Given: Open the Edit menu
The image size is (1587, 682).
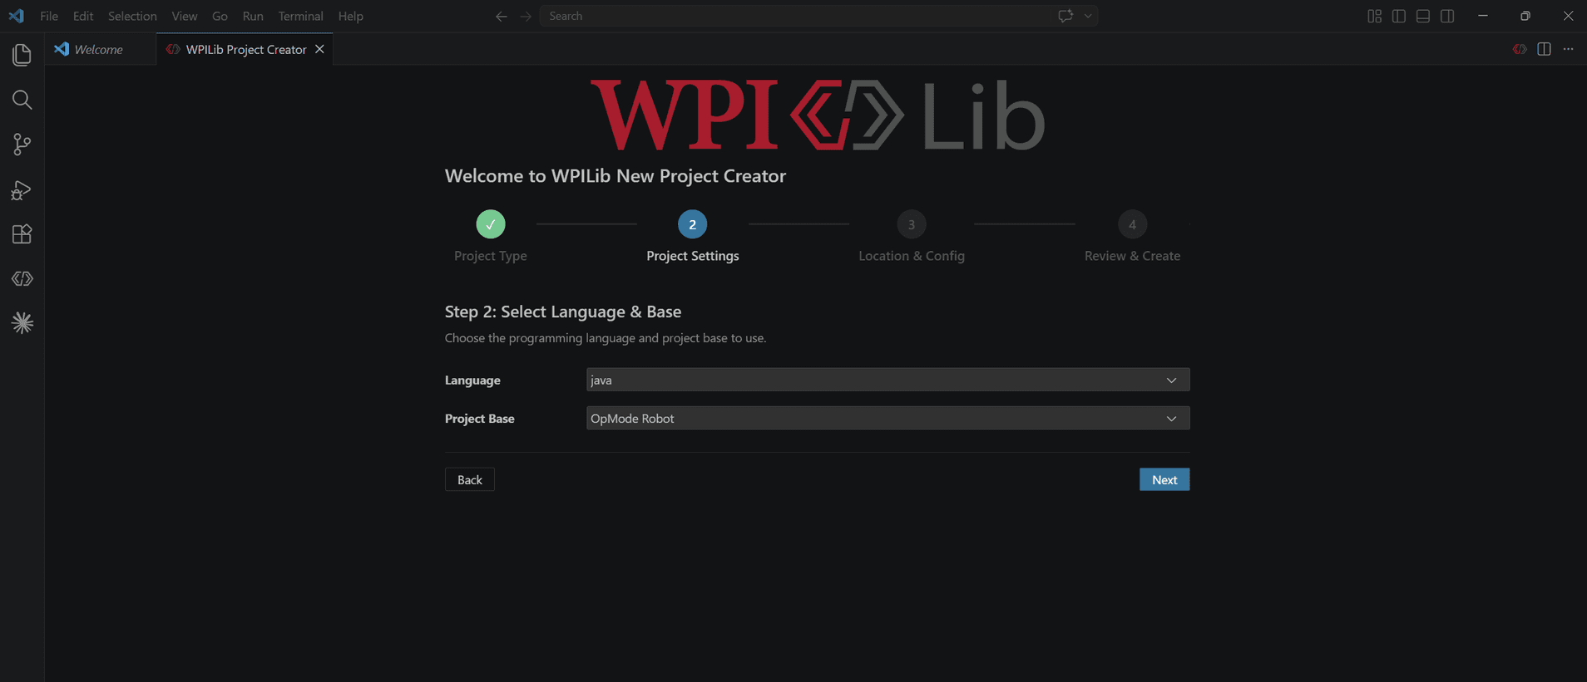Looking at the screenshot, I should (x=83, y=16).
